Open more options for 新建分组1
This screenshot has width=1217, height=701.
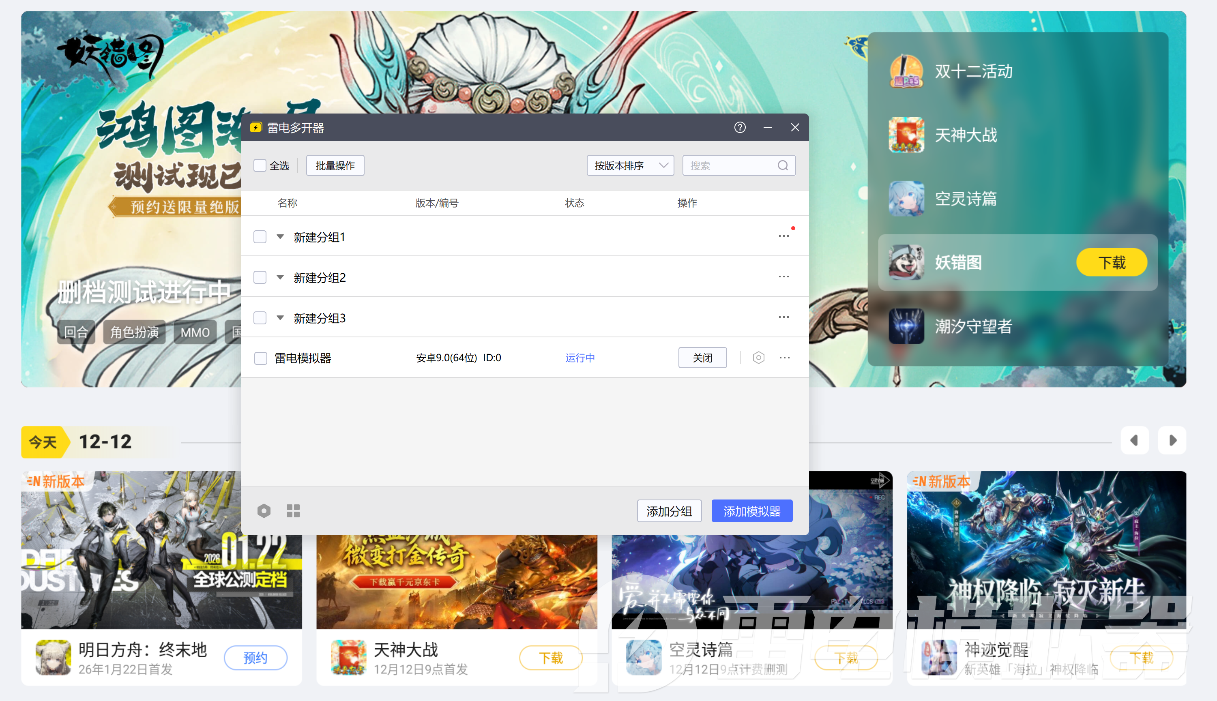[x=783, y=236]
